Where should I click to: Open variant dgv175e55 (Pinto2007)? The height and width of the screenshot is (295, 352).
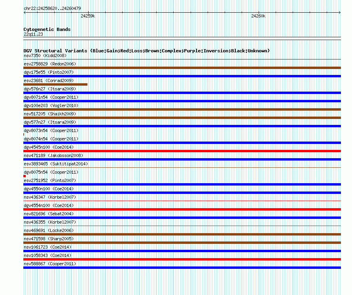[x=49, y=72]
